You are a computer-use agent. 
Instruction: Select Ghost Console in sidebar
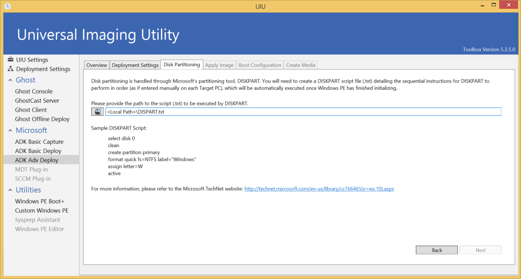[x=34, y=91]
